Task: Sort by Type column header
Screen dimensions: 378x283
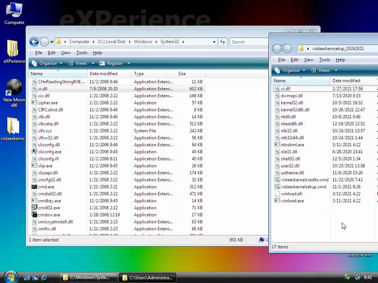Action: click(x=154, y=74)
